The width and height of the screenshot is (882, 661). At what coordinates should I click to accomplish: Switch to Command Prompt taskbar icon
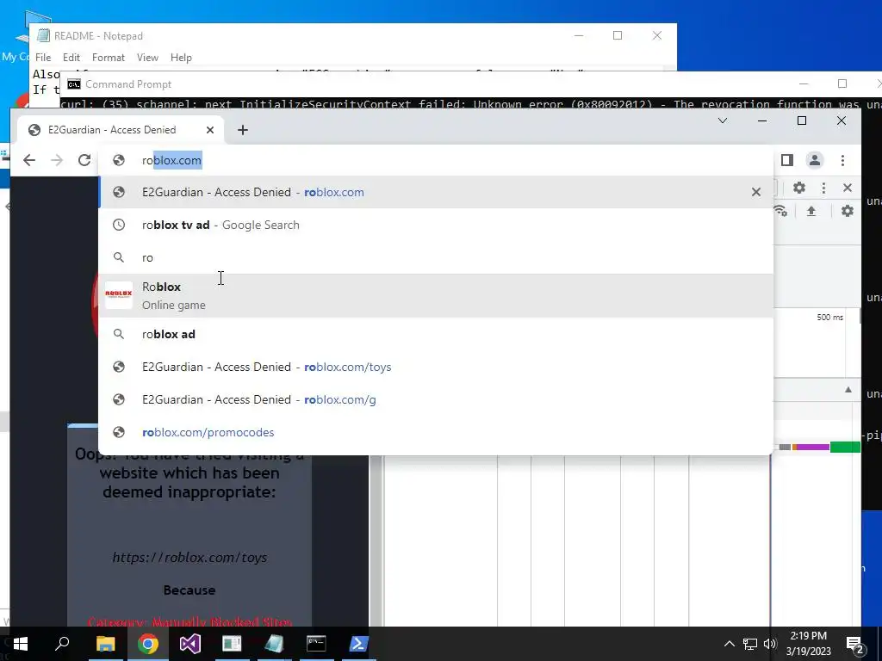pyautogui.click(x=316, y=644)
